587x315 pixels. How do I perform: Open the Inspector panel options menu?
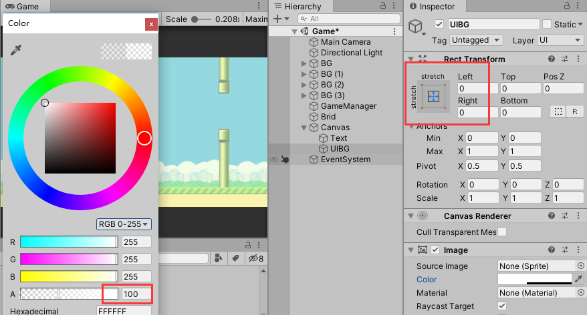point(578,5)
